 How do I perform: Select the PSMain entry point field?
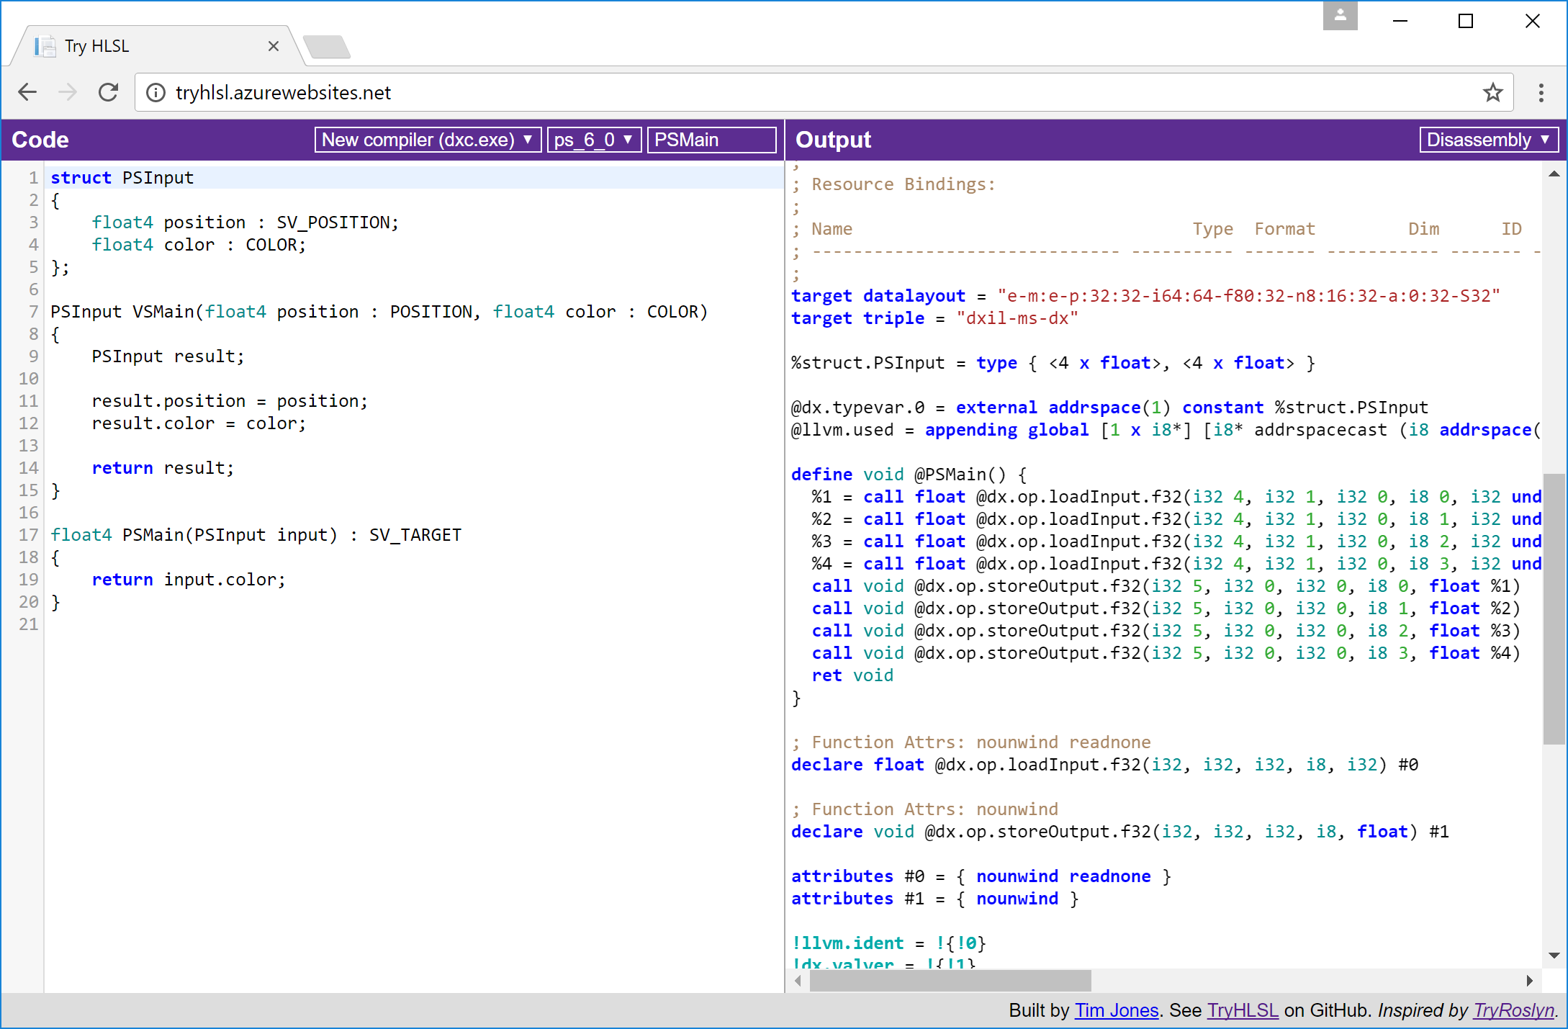pos(708,140)
